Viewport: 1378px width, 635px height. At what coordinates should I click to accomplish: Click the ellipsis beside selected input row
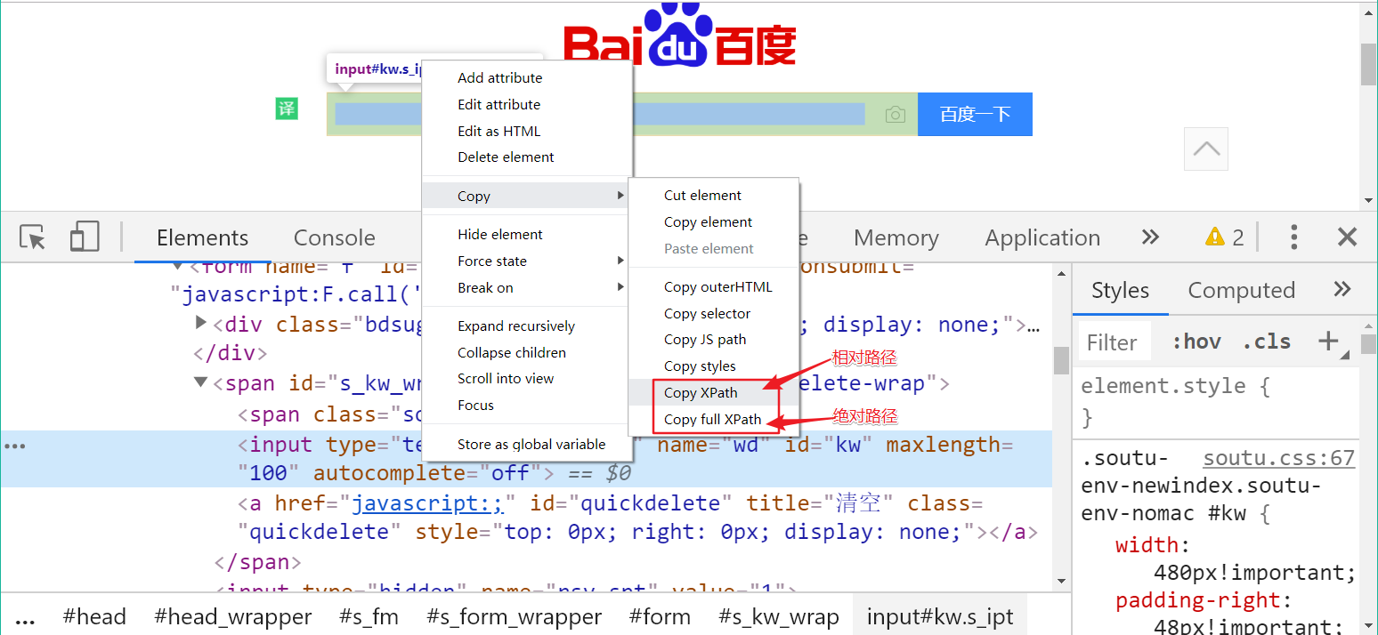coord(15,446)
